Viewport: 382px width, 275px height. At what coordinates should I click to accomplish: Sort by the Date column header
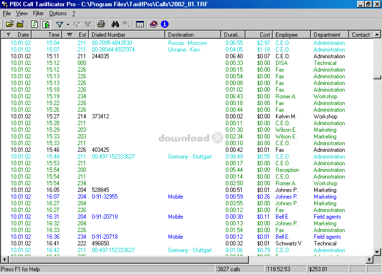coord(16,34)
